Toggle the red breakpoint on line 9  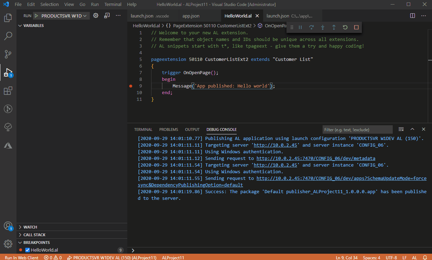coord(130,86)
